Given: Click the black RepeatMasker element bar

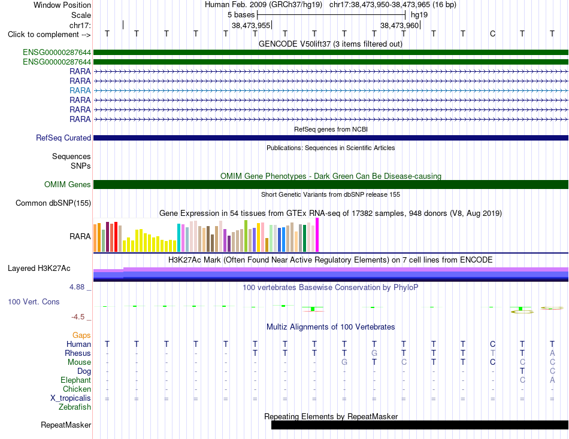Looking at the screenshot, I should [420, 425].
